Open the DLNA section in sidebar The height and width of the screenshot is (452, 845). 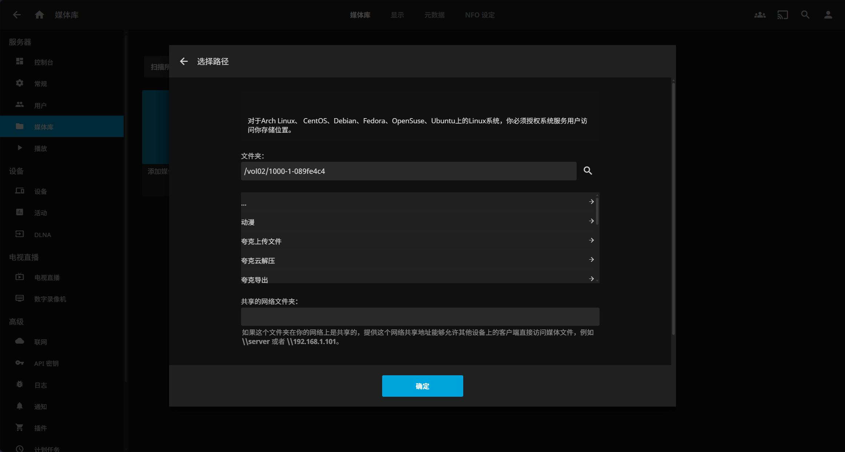42,235
